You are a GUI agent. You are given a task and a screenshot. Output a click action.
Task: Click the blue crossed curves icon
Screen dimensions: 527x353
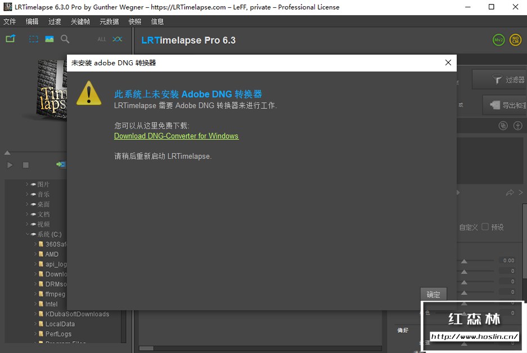(x=118, y=39)
